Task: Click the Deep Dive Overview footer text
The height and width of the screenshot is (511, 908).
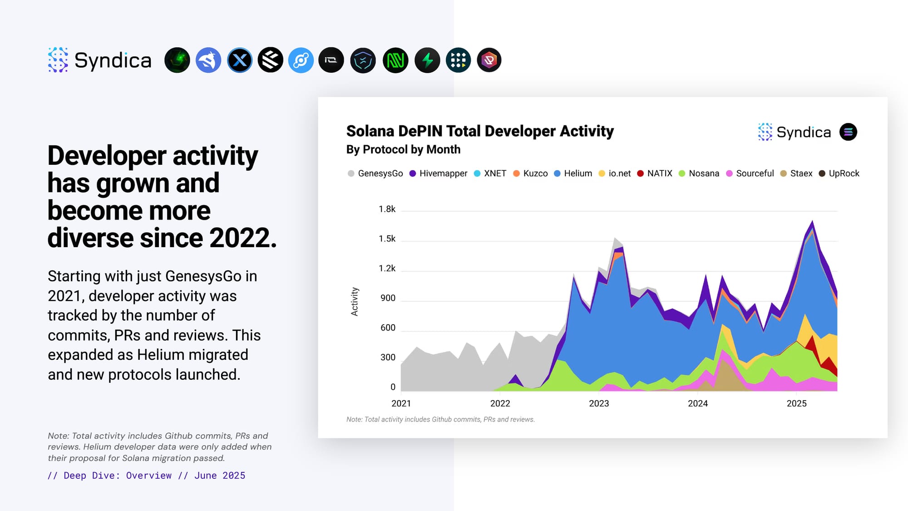Action: coord(146,476)
